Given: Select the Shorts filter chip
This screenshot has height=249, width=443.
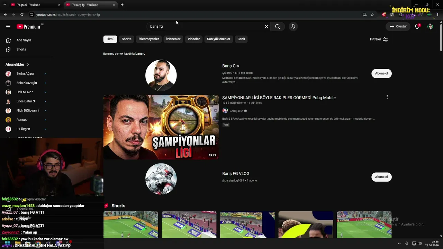Looking at the screenshot, I should pos(126,39).
